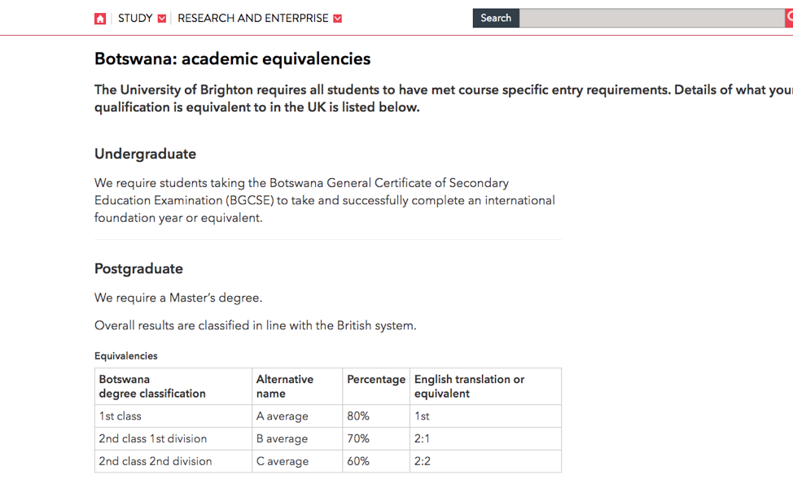
Task: Select the 1st class table cell
Action: pos(120,416)
